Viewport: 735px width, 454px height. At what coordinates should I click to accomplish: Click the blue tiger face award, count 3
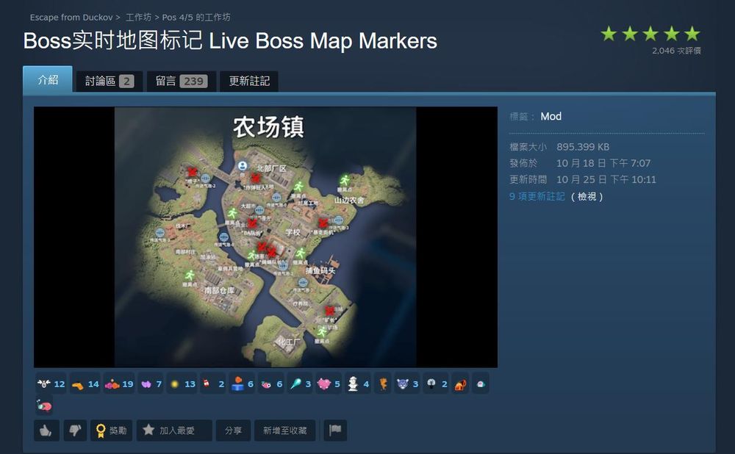[x=407, y=384]
